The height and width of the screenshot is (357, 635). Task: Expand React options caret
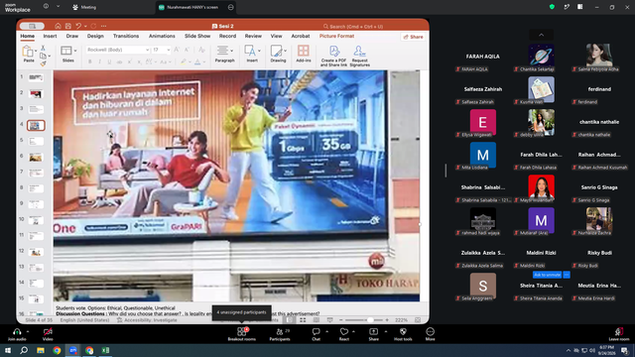(x=353, y=332)
